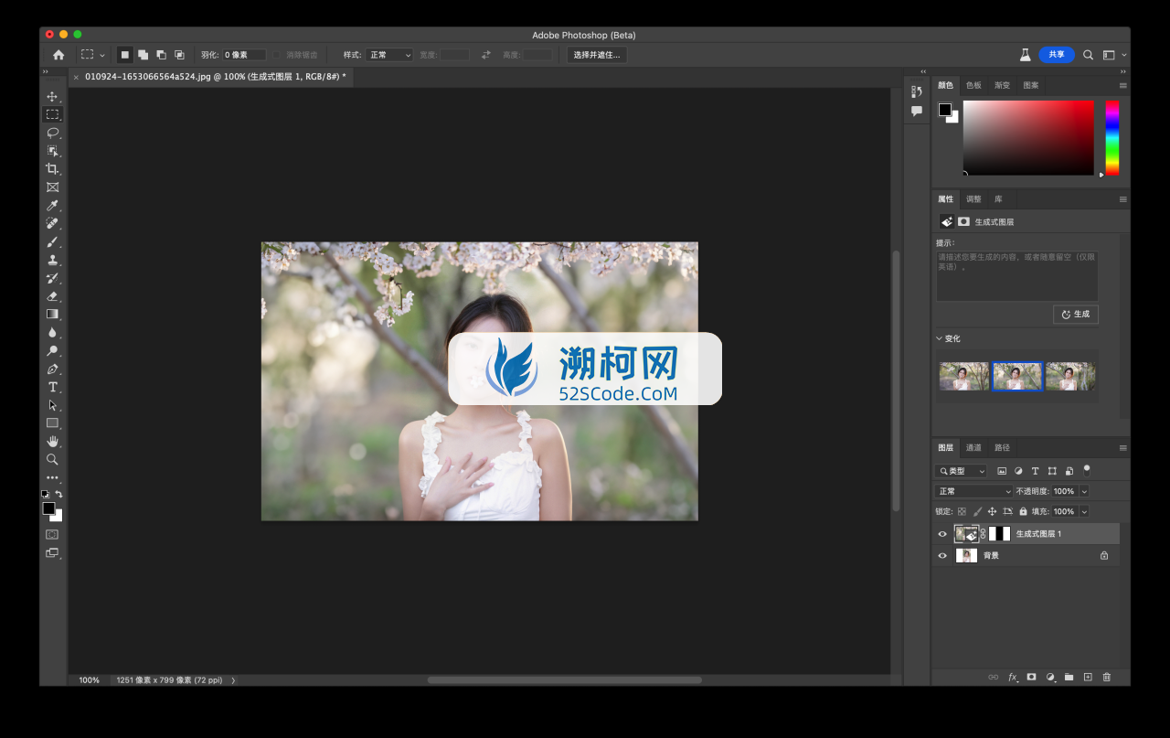1170x738 pixels.
Task: Open the 类型 layer filter dropdown
Action: [961, 471]
